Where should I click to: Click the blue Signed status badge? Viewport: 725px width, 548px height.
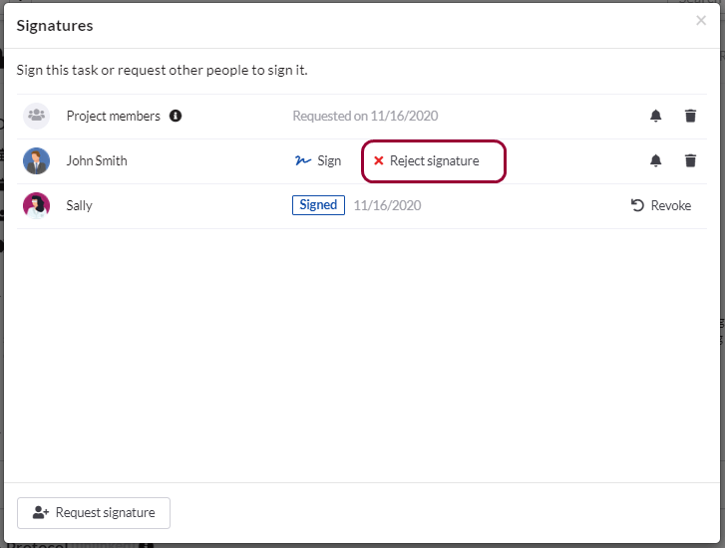(318, 205)
